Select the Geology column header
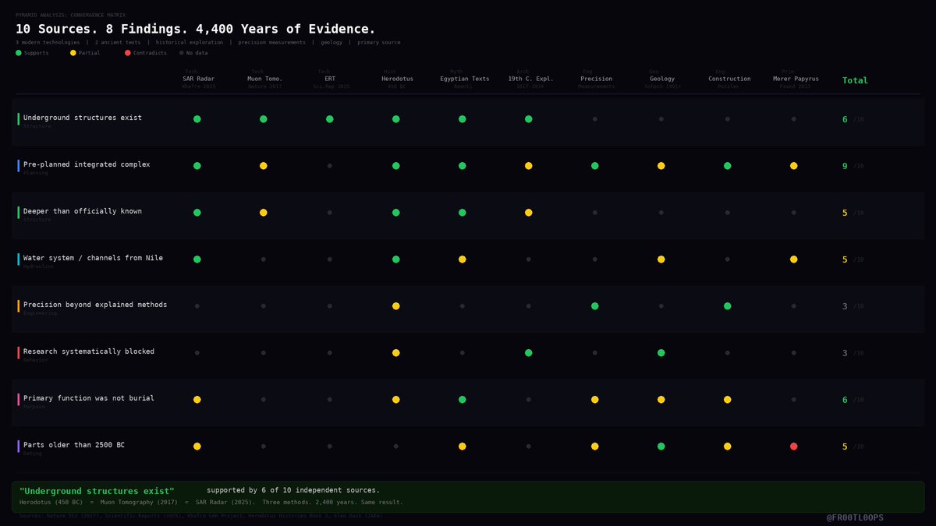This screenshot has height=526, width=936. click(x=662, y=79)
